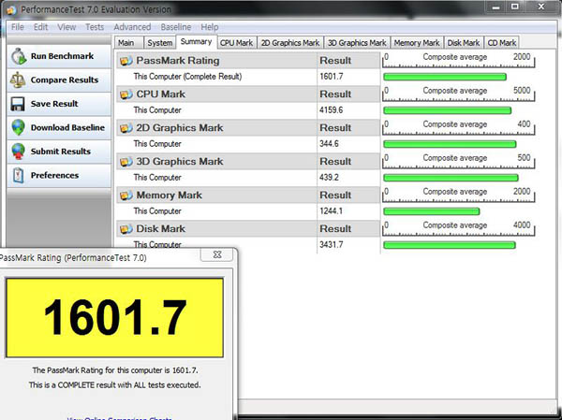Click the CPU Mark green result bar
The image size is (562, 420).
(x=448, y=110)
